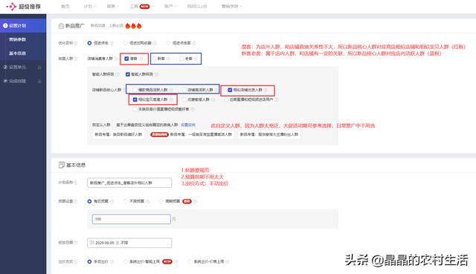Click the daily budget input showing 100

[131, 219]
